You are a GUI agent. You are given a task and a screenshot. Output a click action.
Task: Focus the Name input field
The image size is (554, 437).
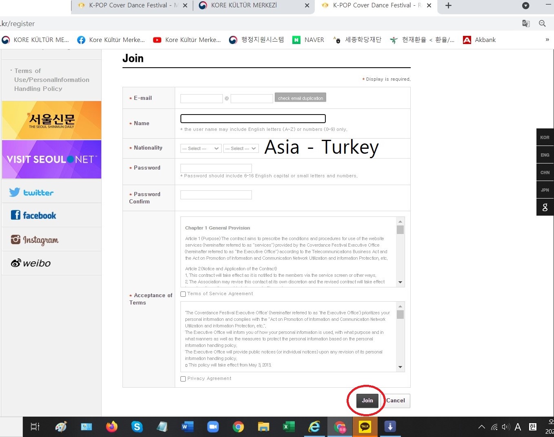click(x=253, y=119)
